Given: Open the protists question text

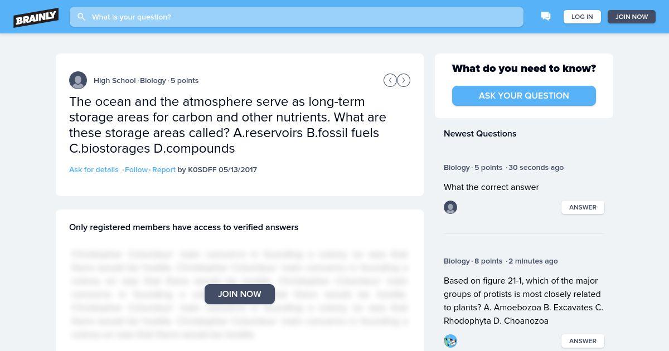Looking at the screenshot, I should coord(523,301).
